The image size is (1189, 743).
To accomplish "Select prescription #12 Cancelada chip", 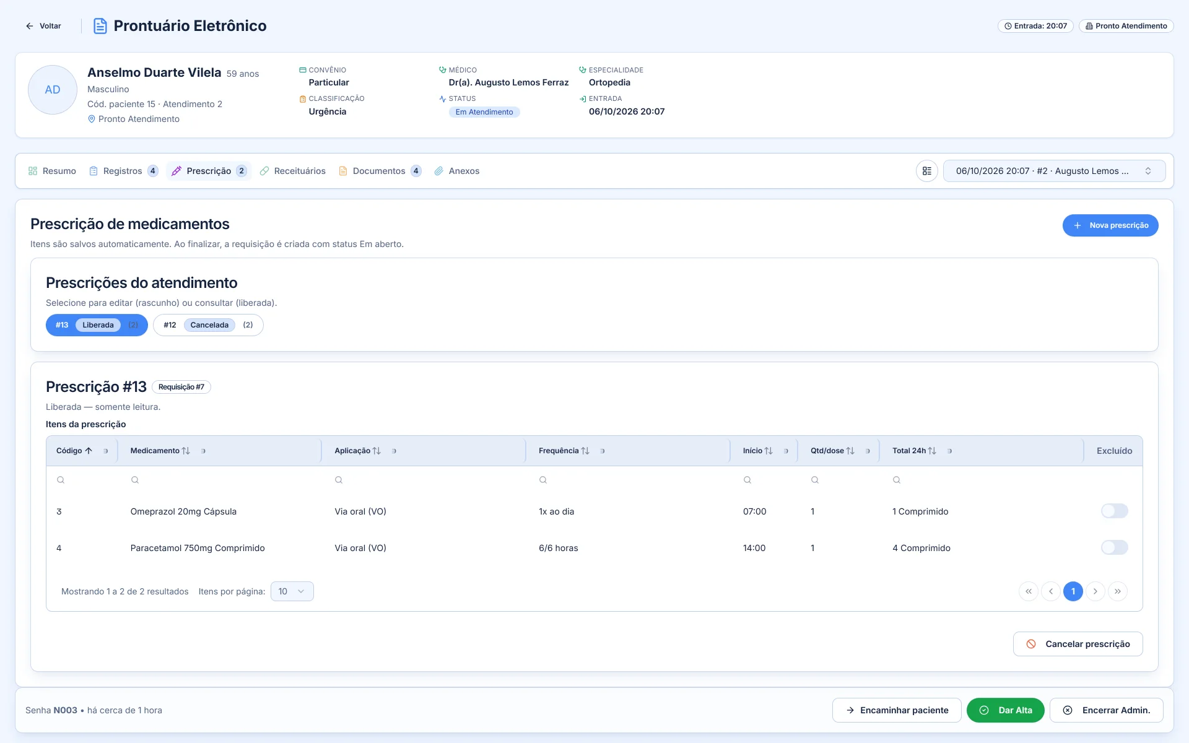I will pos(208,325).
